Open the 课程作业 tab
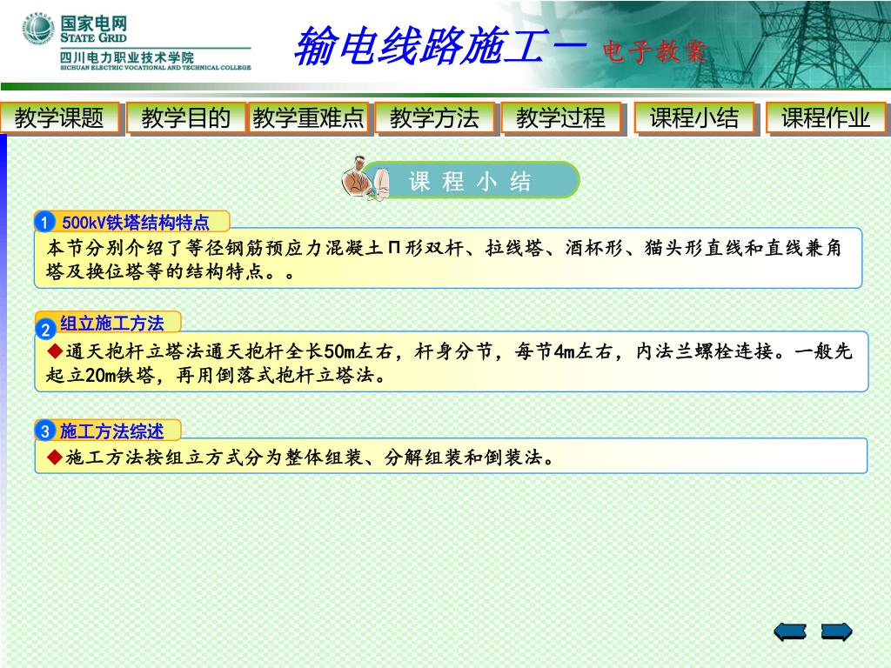This screenshot has width=891, height=668. 826,118
